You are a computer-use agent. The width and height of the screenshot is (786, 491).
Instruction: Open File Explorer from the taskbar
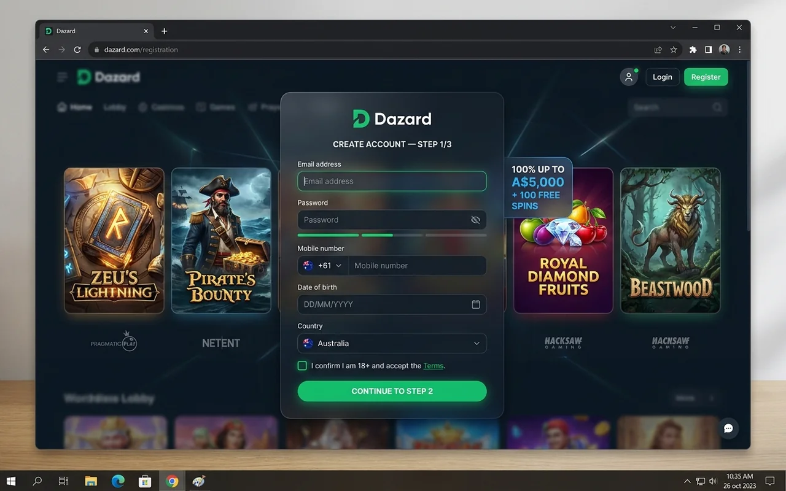[91, 481]
